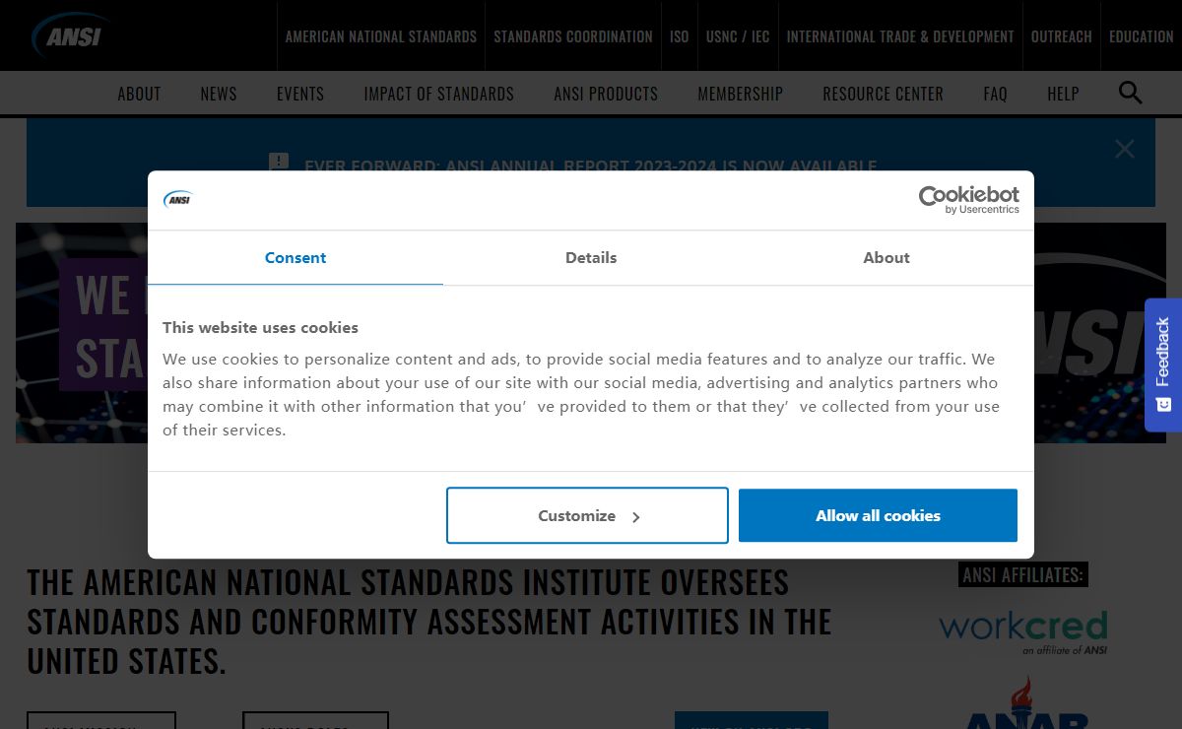Click the ANAB affiliate logo

(x=1026, y=704)
